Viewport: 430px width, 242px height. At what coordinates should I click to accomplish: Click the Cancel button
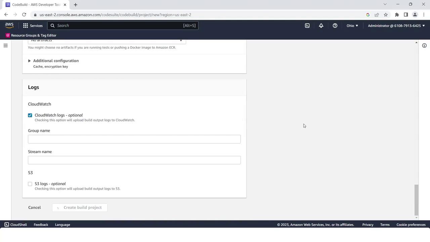pos(34,207)
